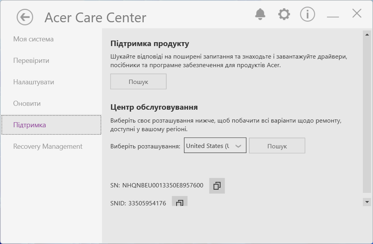
Task: Open Recovery Management
Action: pos(48,146)
